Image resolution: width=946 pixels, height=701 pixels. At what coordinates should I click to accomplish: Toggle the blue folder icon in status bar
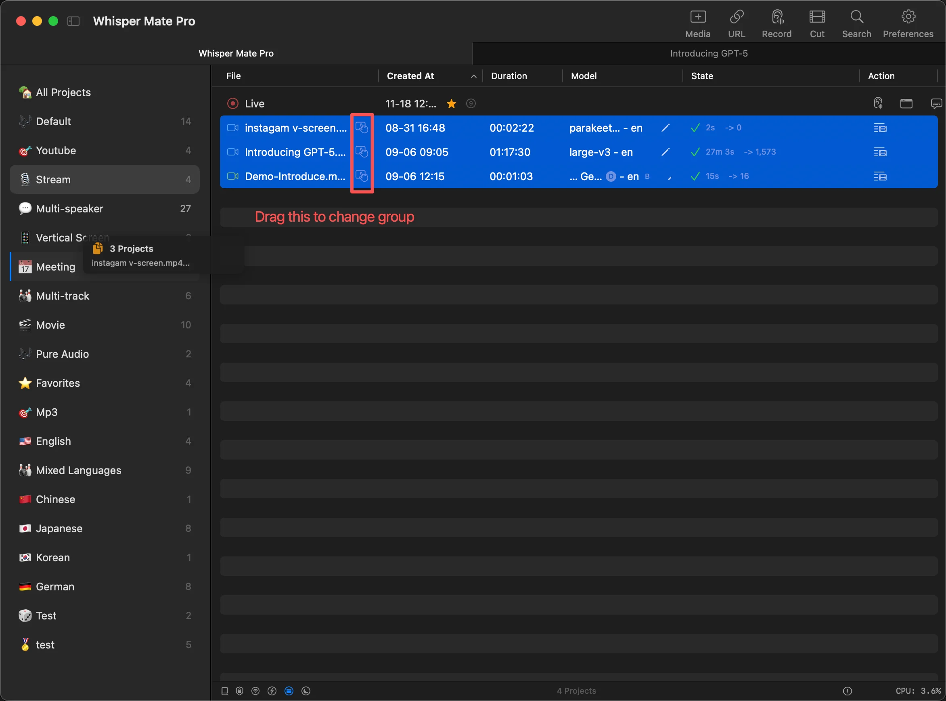click(289, 691)
